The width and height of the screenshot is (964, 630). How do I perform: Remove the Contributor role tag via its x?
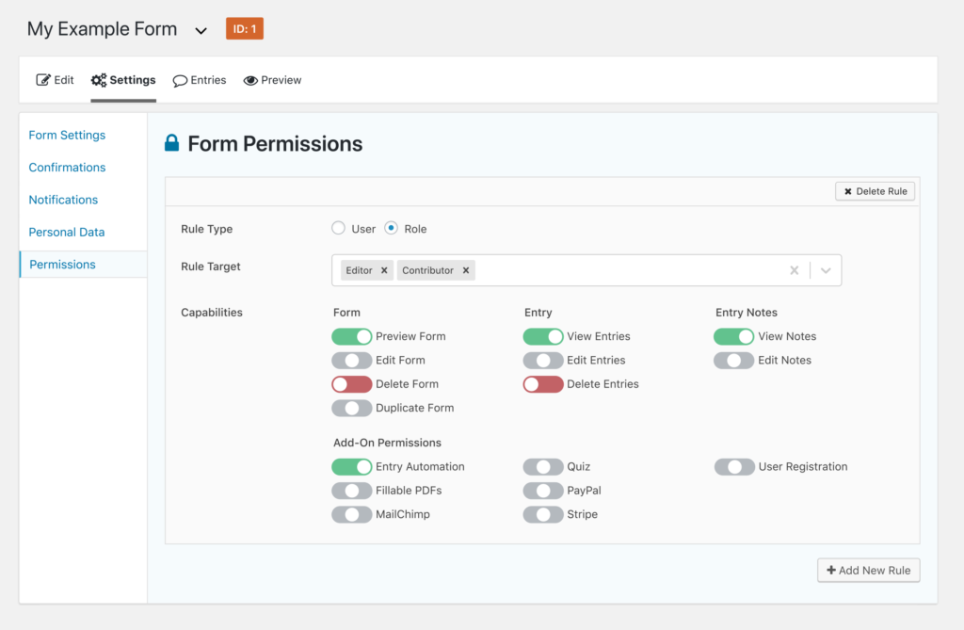point(465,269)
